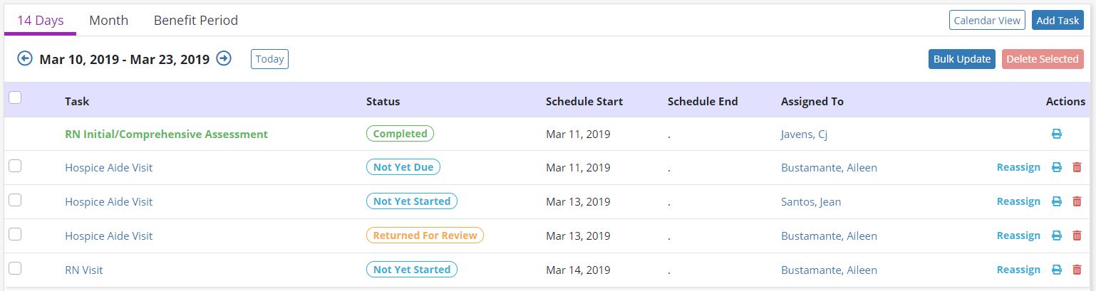1096x291 pixels.
Task: Advance to next 14-day date range
Action: (224, 58)
